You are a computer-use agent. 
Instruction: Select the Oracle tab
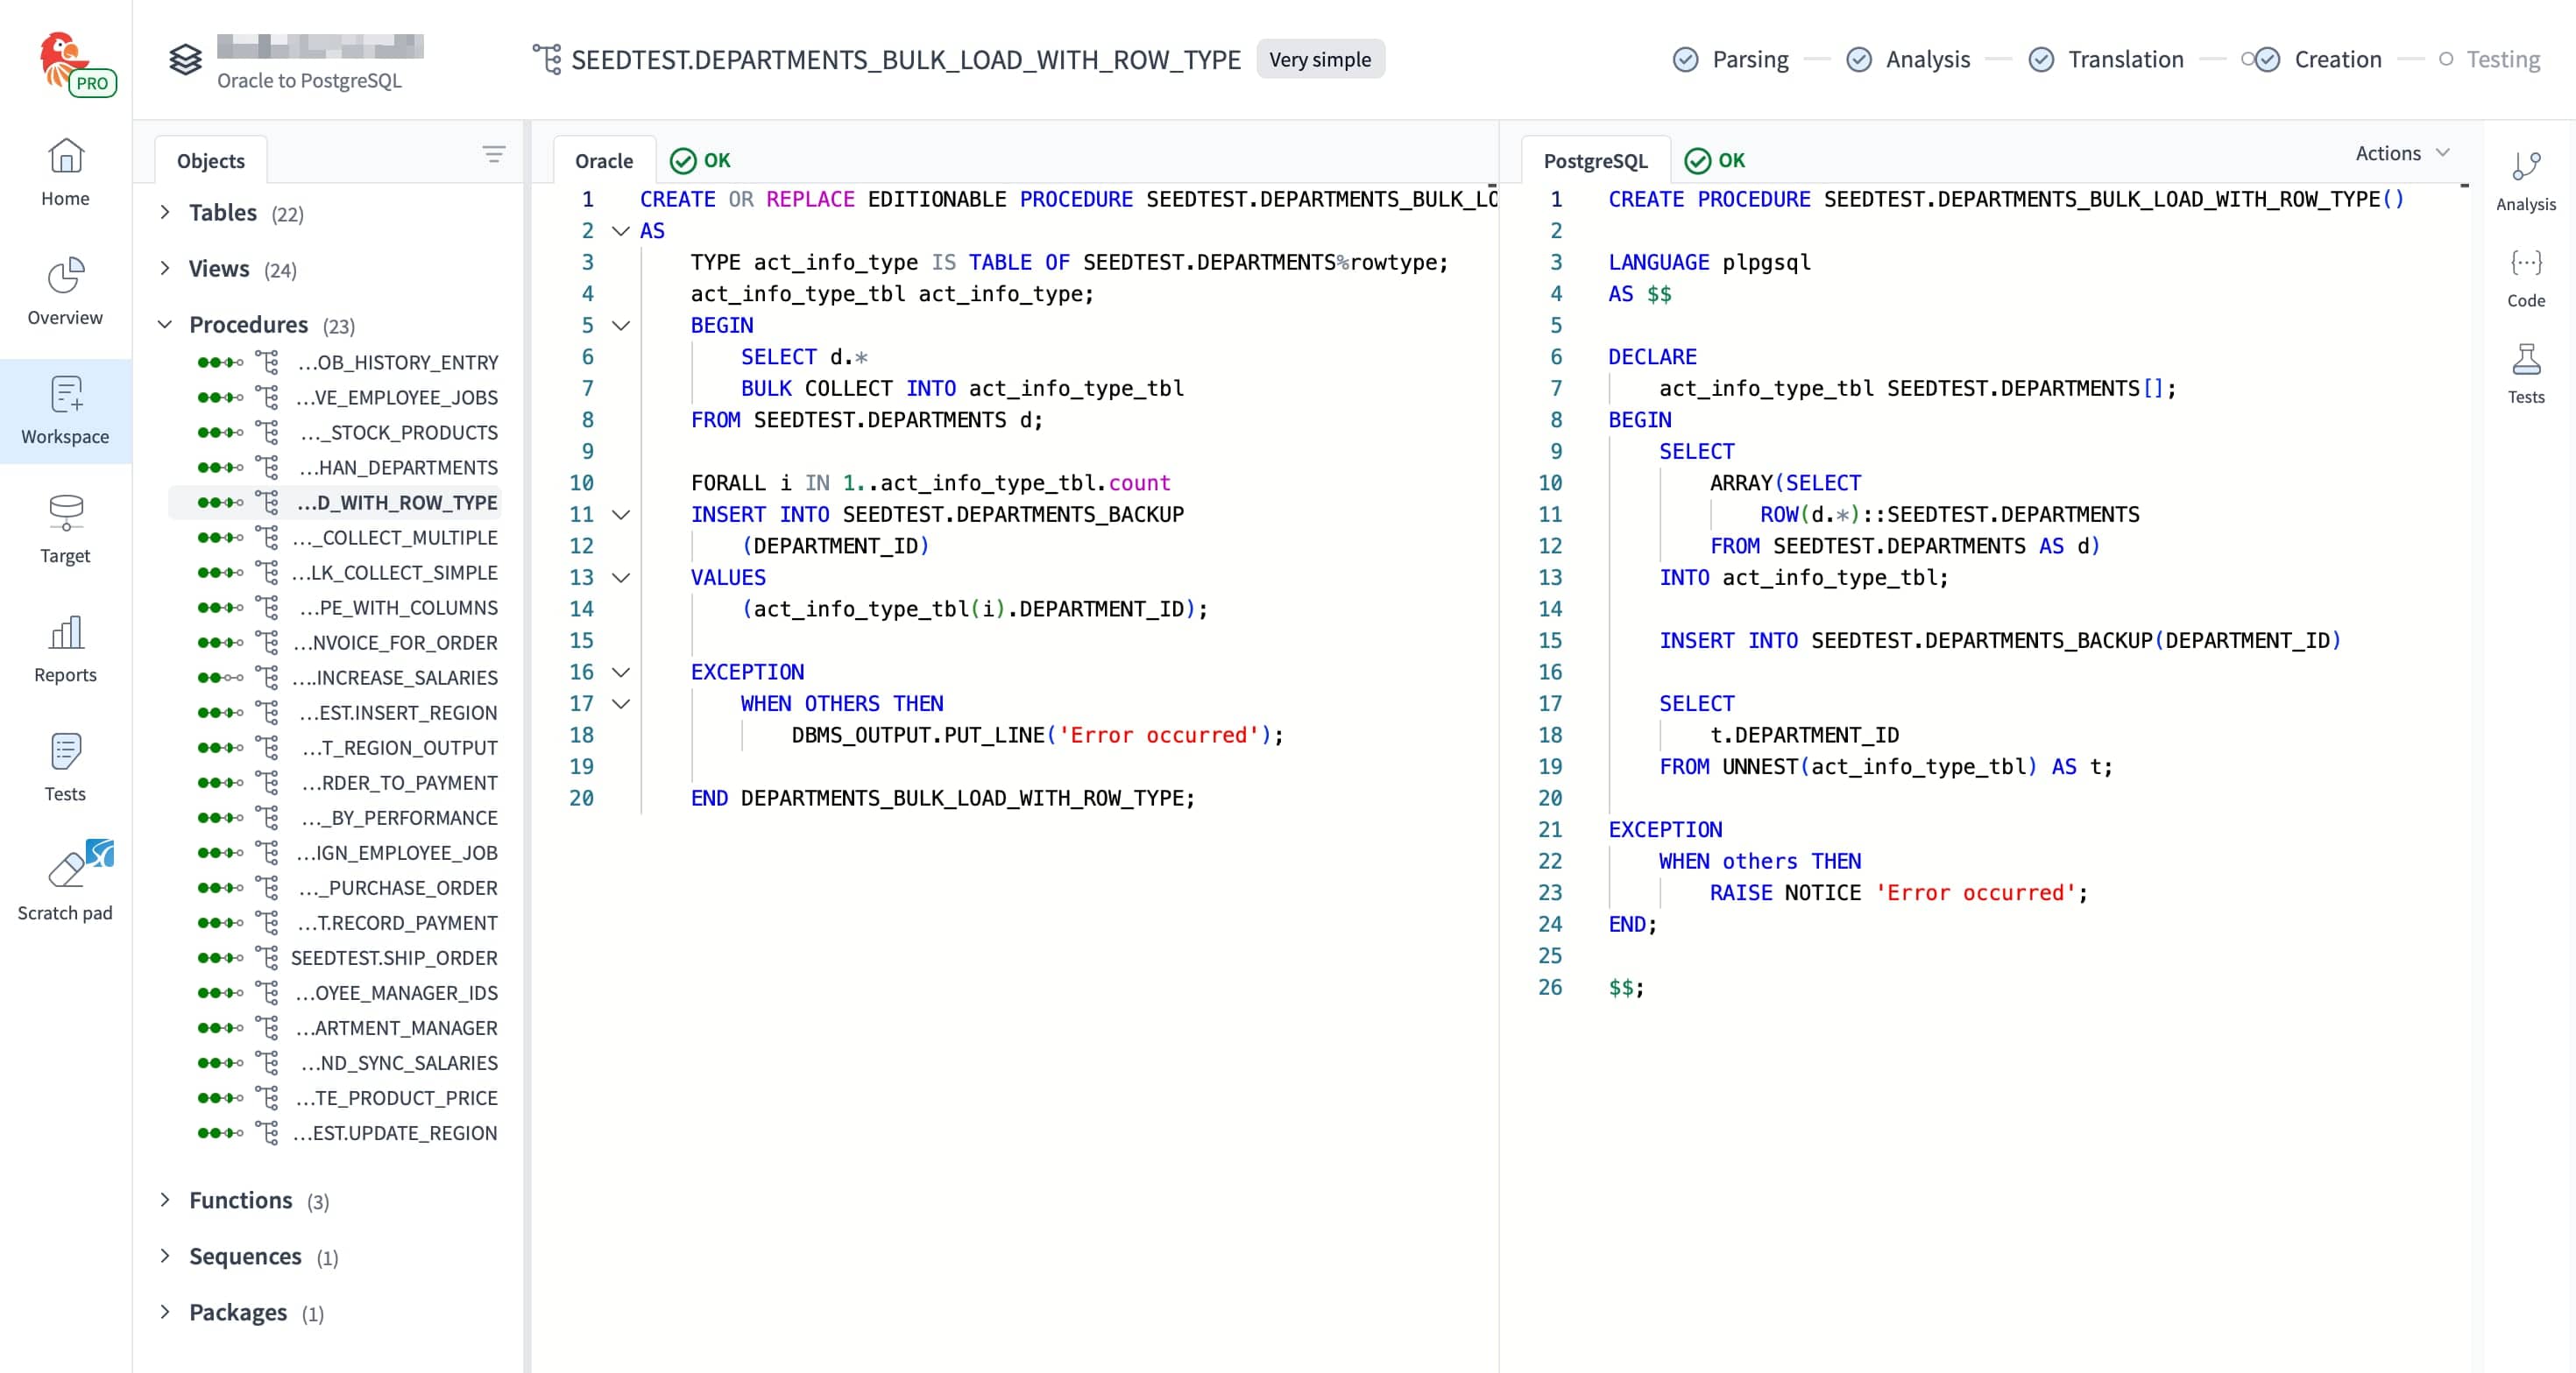click(603, 160)
